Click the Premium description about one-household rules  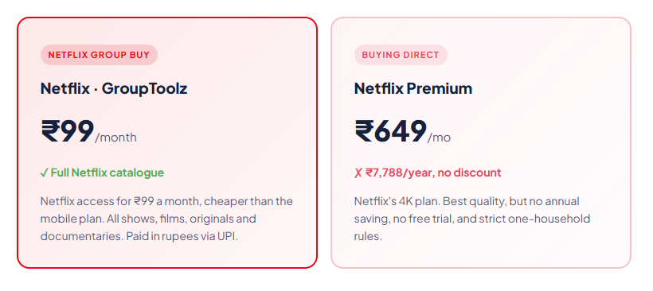[x=472, y=219]
